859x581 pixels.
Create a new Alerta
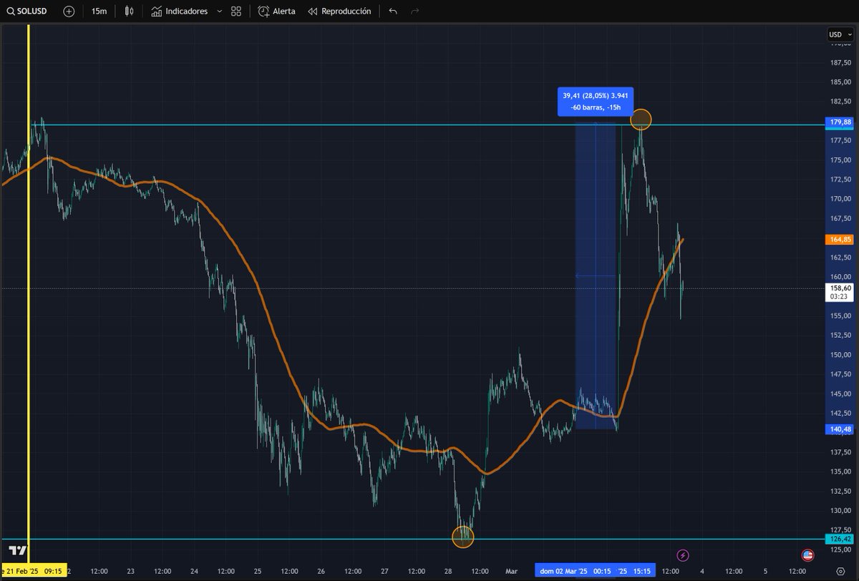[276, 11]
